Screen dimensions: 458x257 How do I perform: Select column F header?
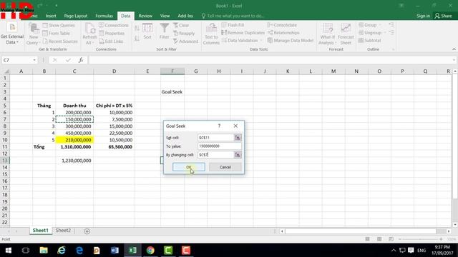[x=172, y=71]
